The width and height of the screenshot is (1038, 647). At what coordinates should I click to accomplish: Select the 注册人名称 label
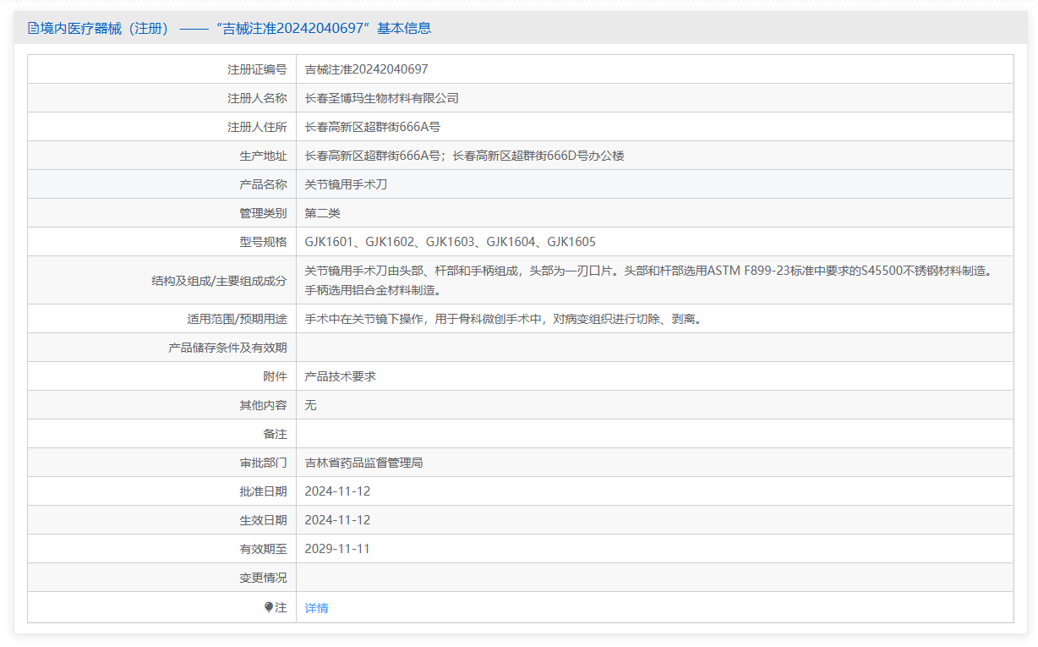click(257, 98)
